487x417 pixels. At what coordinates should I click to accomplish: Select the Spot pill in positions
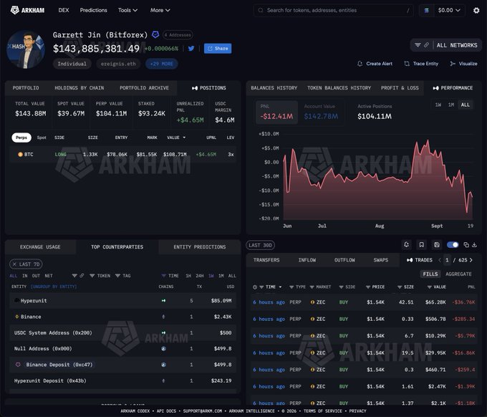(42, 138)
